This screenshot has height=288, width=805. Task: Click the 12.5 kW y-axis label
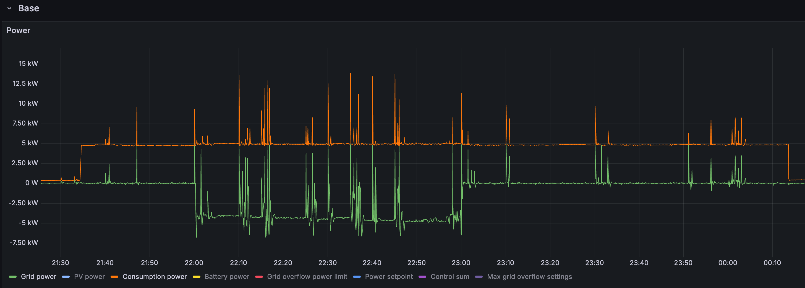click(x=25, y=84)
